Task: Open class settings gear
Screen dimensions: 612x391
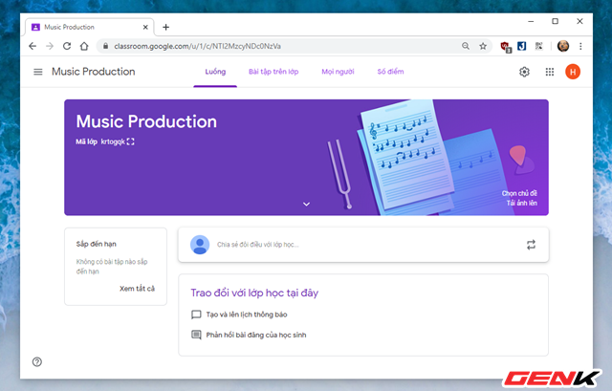Action: [524, 72]
